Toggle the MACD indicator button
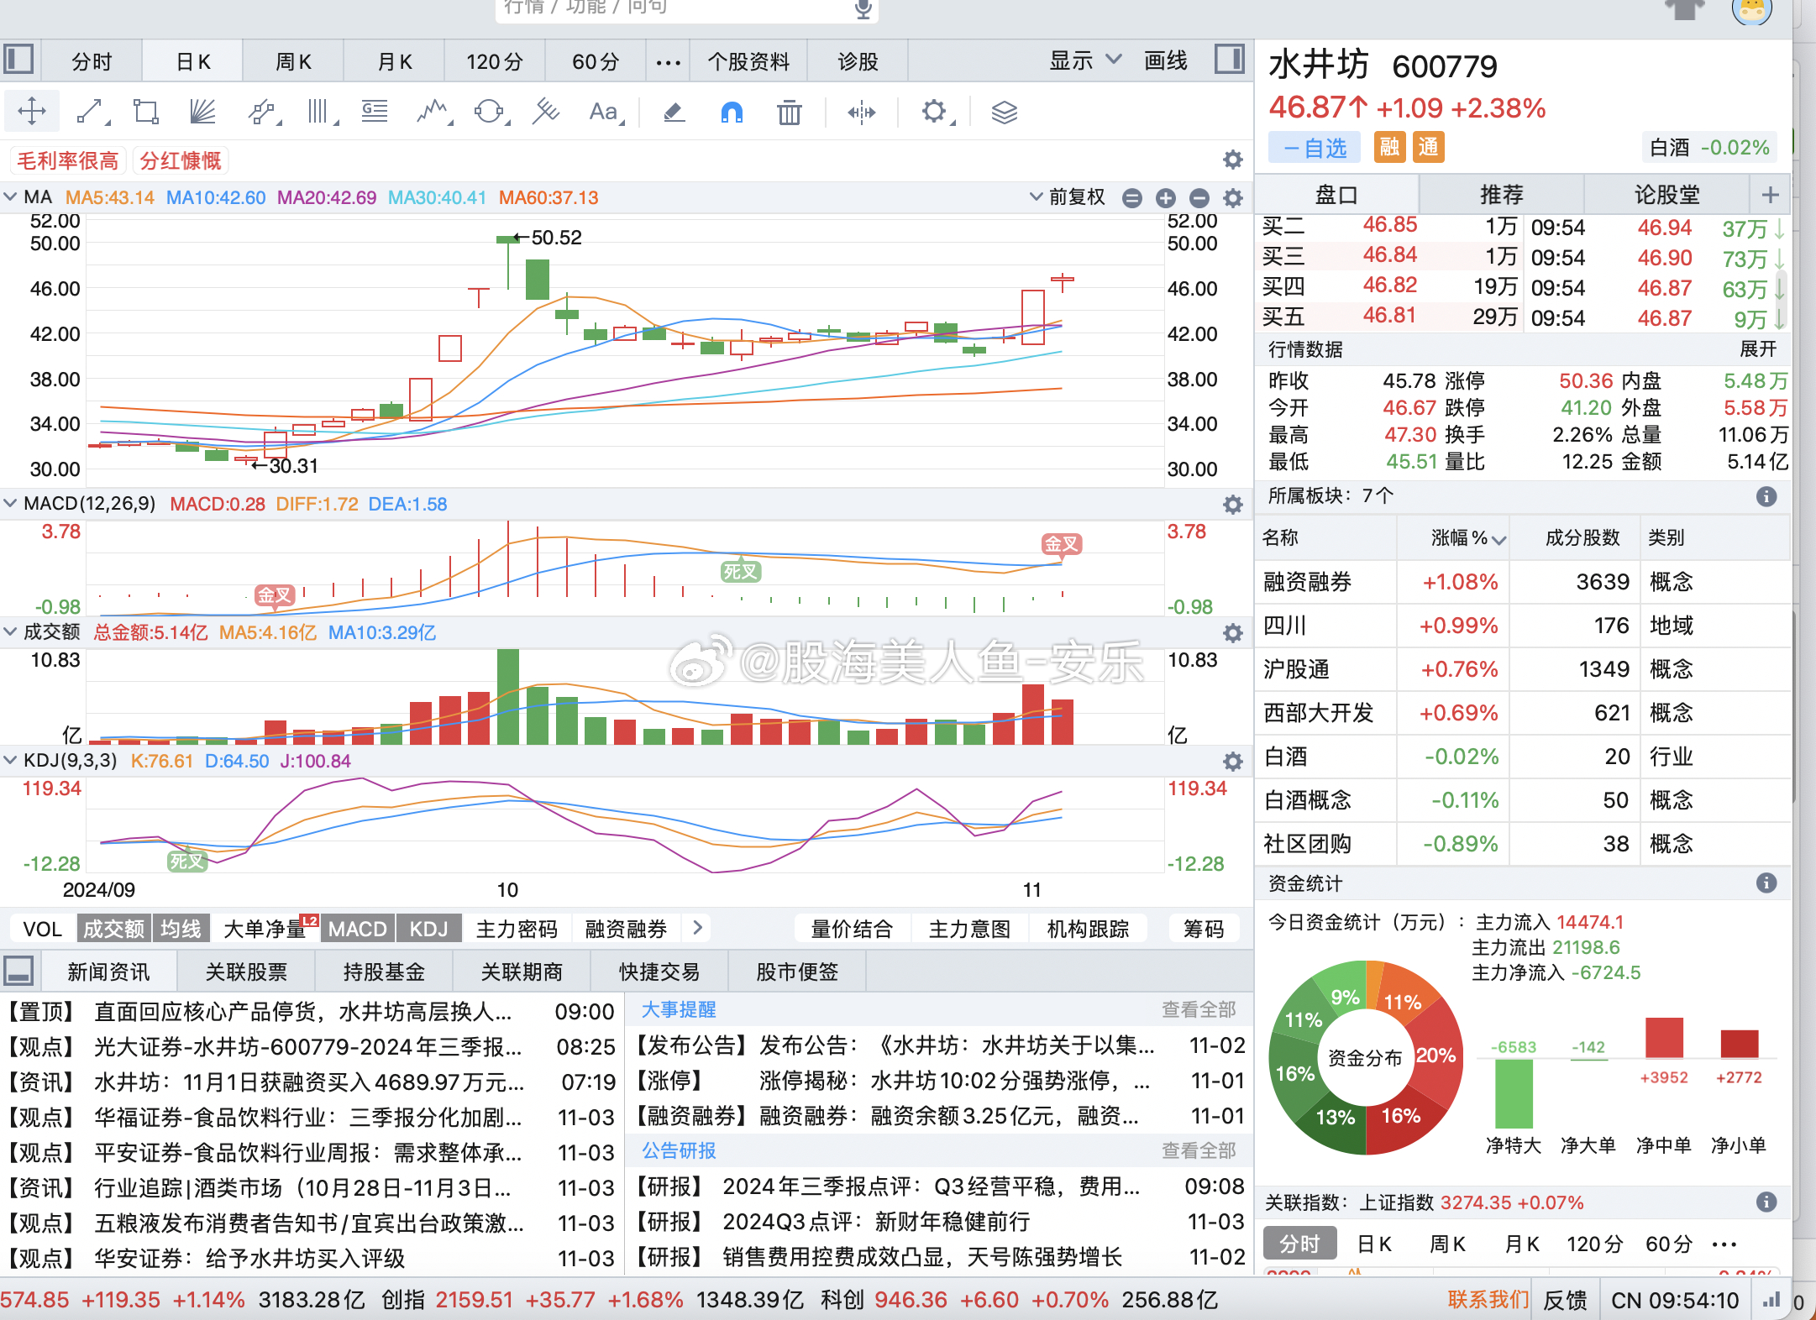Screen dimensions: 1816x1320 (357, 929)
